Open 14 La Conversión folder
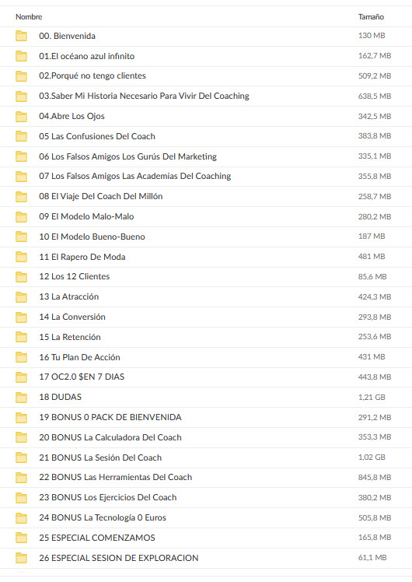The width and height of the screenshot is (412, 582). 72,317
